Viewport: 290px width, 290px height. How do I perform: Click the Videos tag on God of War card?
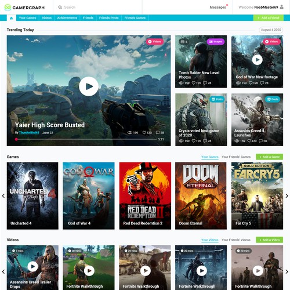[271, 42]
